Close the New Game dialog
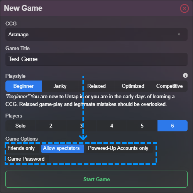 (x=185, y=8)
